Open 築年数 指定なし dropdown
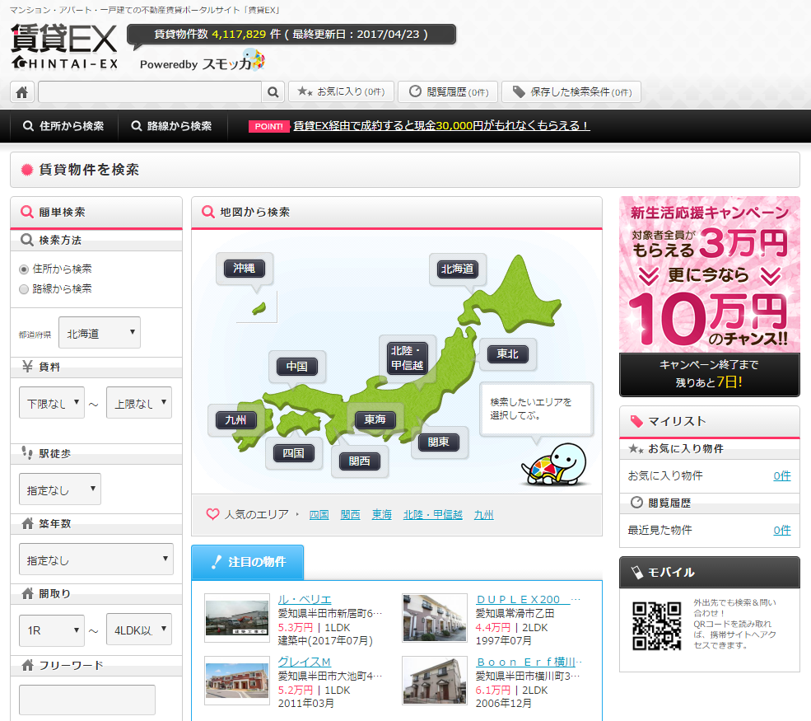811x721 pixels. (x=96, y=559)
